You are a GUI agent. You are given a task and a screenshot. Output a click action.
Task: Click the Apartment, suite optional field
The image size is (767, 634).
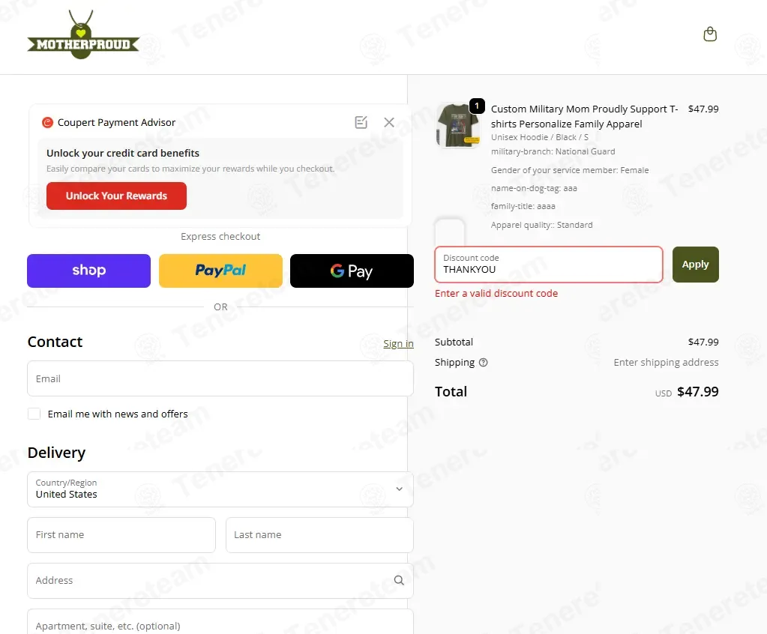(x=220, y=622)
